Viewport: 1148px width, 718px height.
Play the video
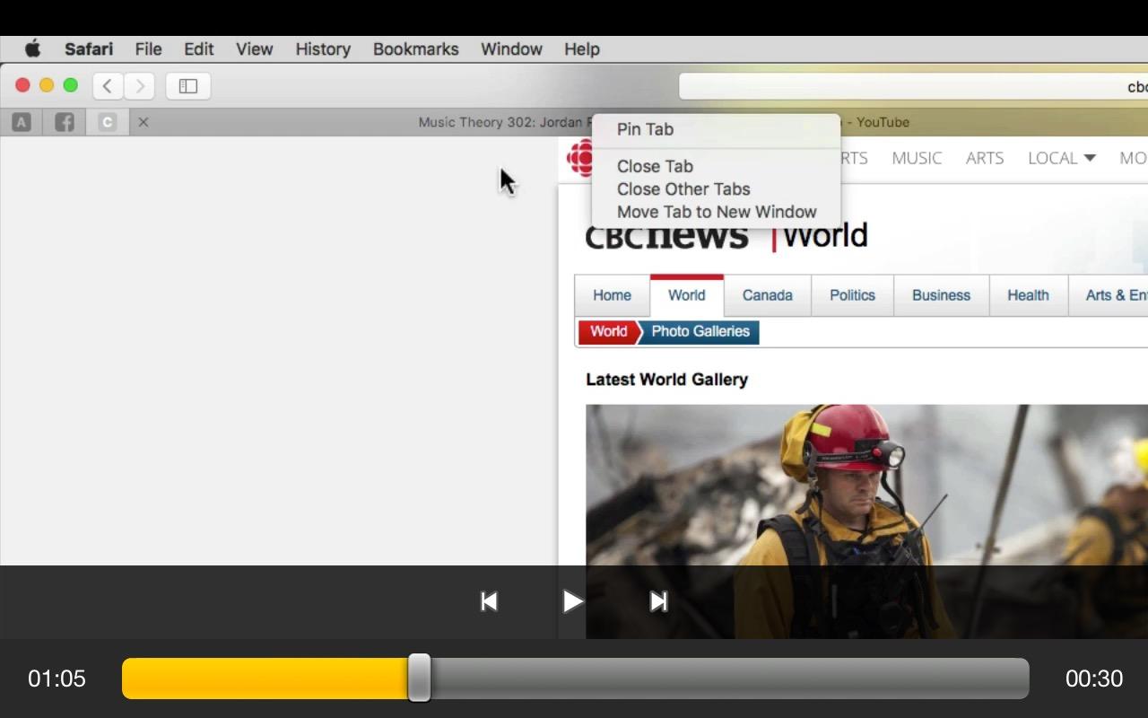(x=572, y=601)
